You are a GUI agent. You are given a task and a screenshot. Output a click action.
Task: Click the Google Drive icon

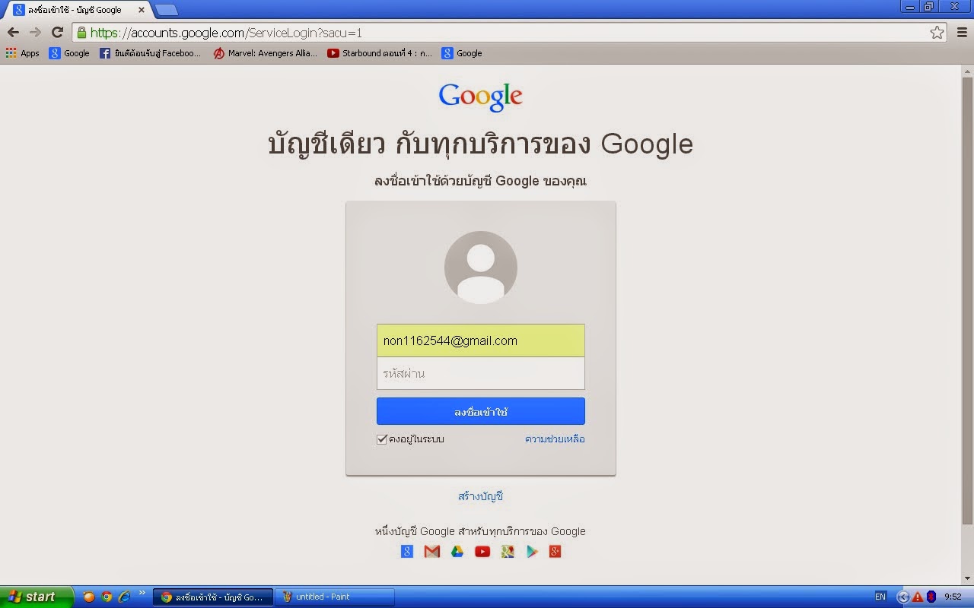coord(457,552)
